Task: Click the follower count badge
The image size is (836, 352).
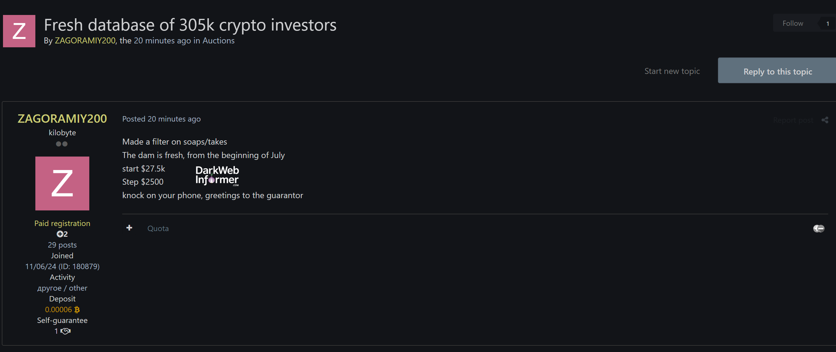Action: coord(827,24)
